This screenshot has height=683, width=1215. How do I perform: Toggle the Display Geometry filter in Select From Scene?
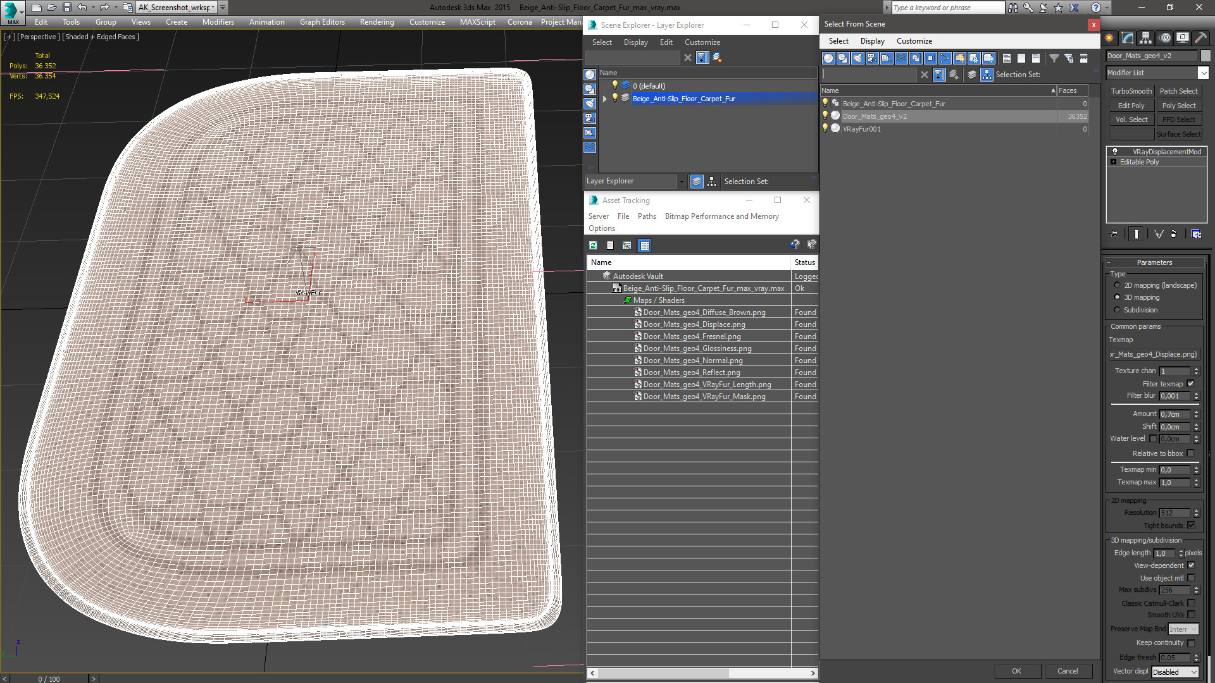click(828, 58)
